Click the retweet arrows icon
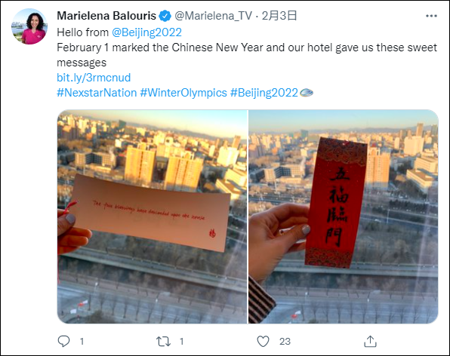The height and width of the screenshot is (356, 450). [163, 342]
